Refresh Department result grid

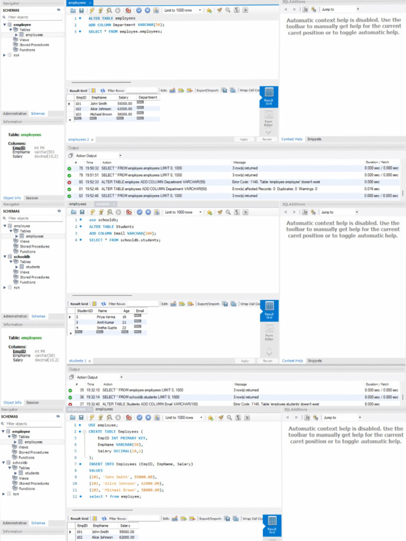103,90
